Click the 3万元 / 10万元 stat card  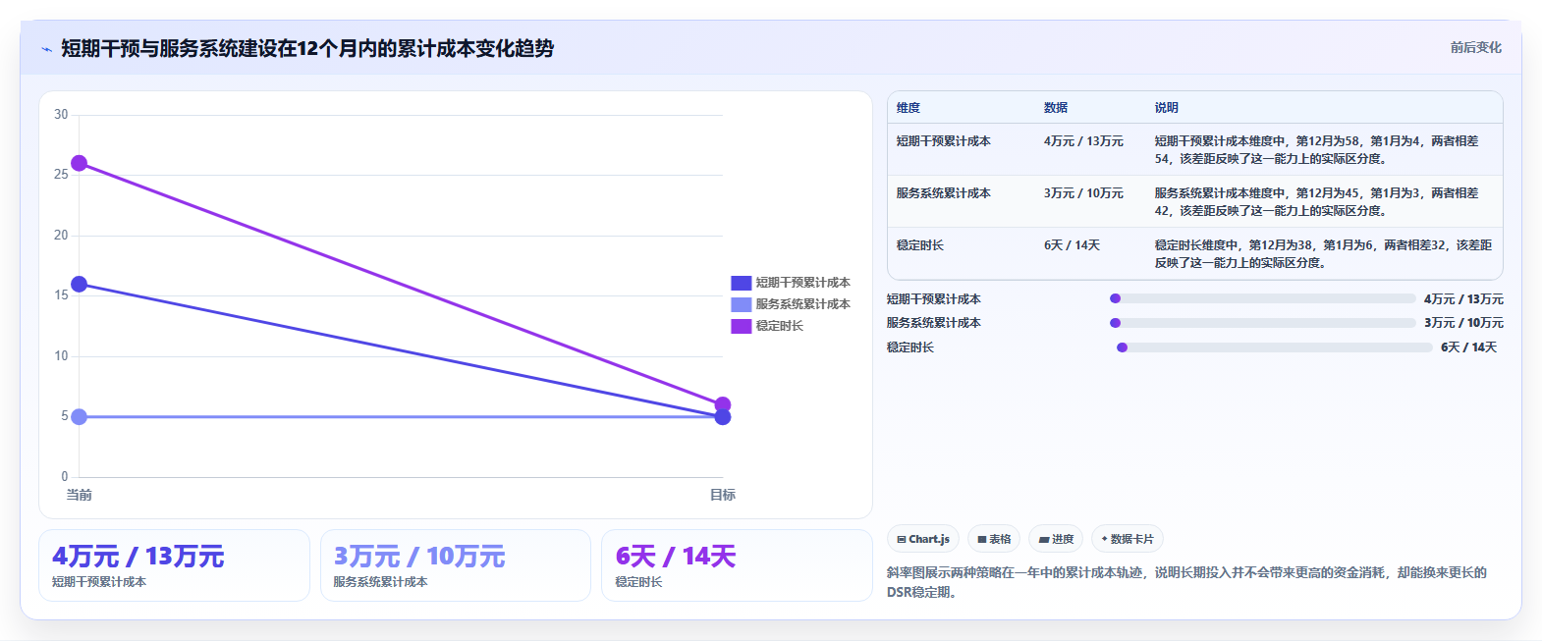click(x=455, y=565)
